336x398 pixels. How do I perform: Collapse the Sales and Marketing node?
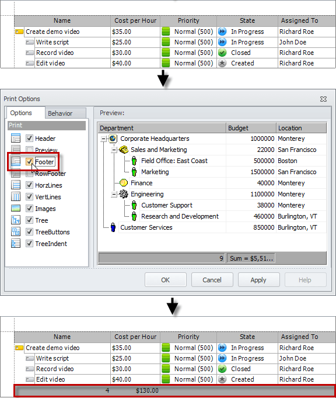click(114, 150)
